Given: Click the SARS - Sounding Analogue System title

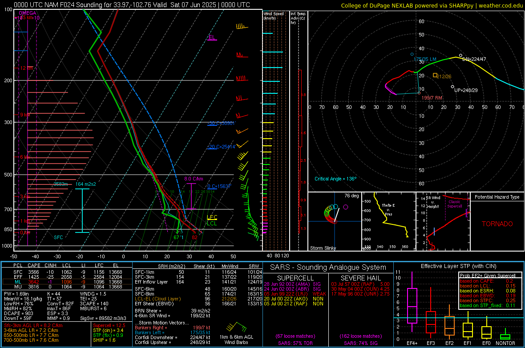Looking at the screenshot, I should pyautogui.click(x=328, y=268).
